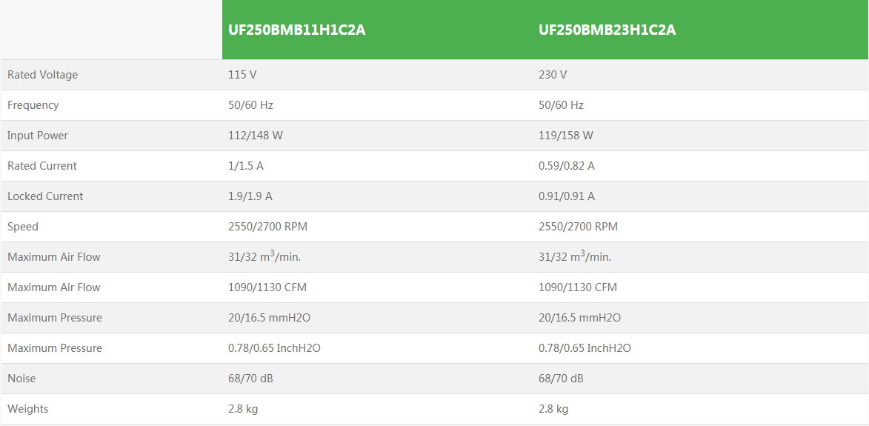869x426 pixels.
Task: Click the UF250BMB11H1C2A column header
Action: coord(296,30)
